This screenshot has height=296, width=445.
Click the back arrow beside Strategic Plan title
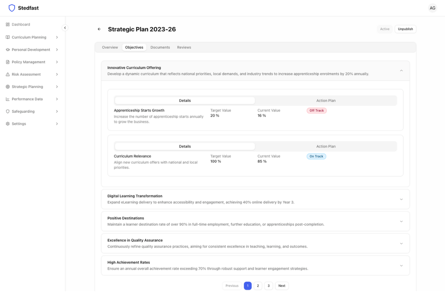coord(99,29)
